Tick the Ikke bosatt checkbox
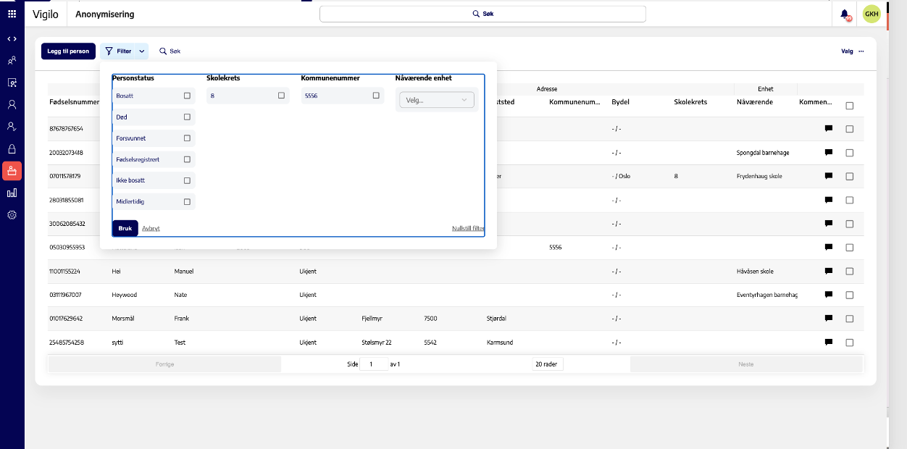 point(187,180)
